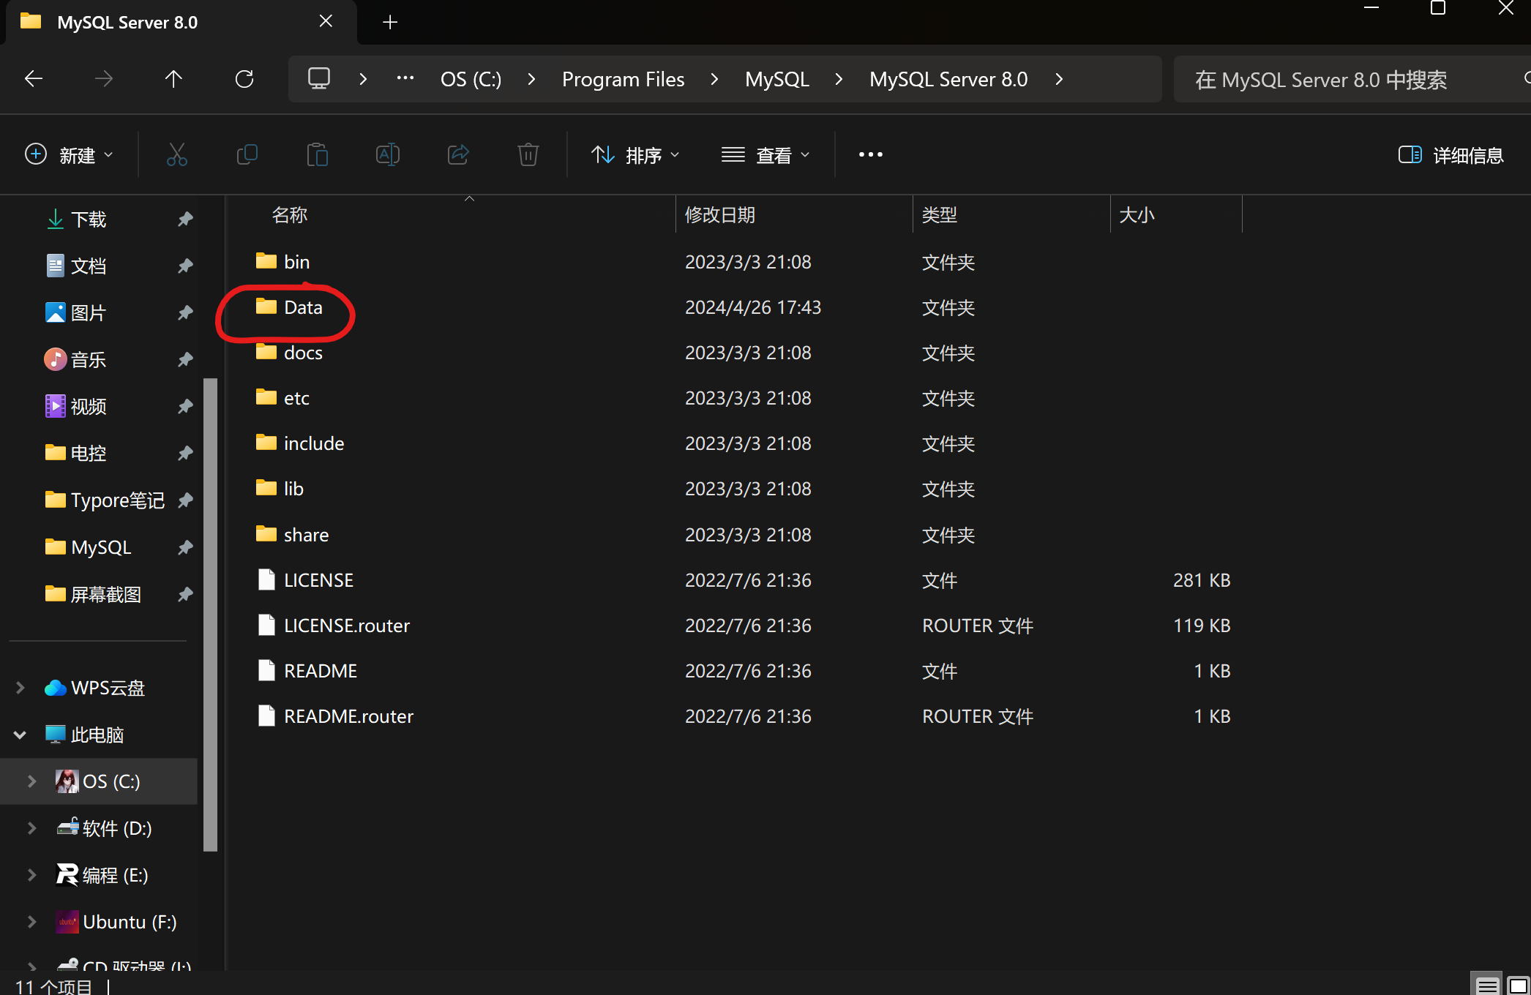Click the PC monitor icon in address bar
Viewport: 1531px width, 995px height.
coord(319,79)
